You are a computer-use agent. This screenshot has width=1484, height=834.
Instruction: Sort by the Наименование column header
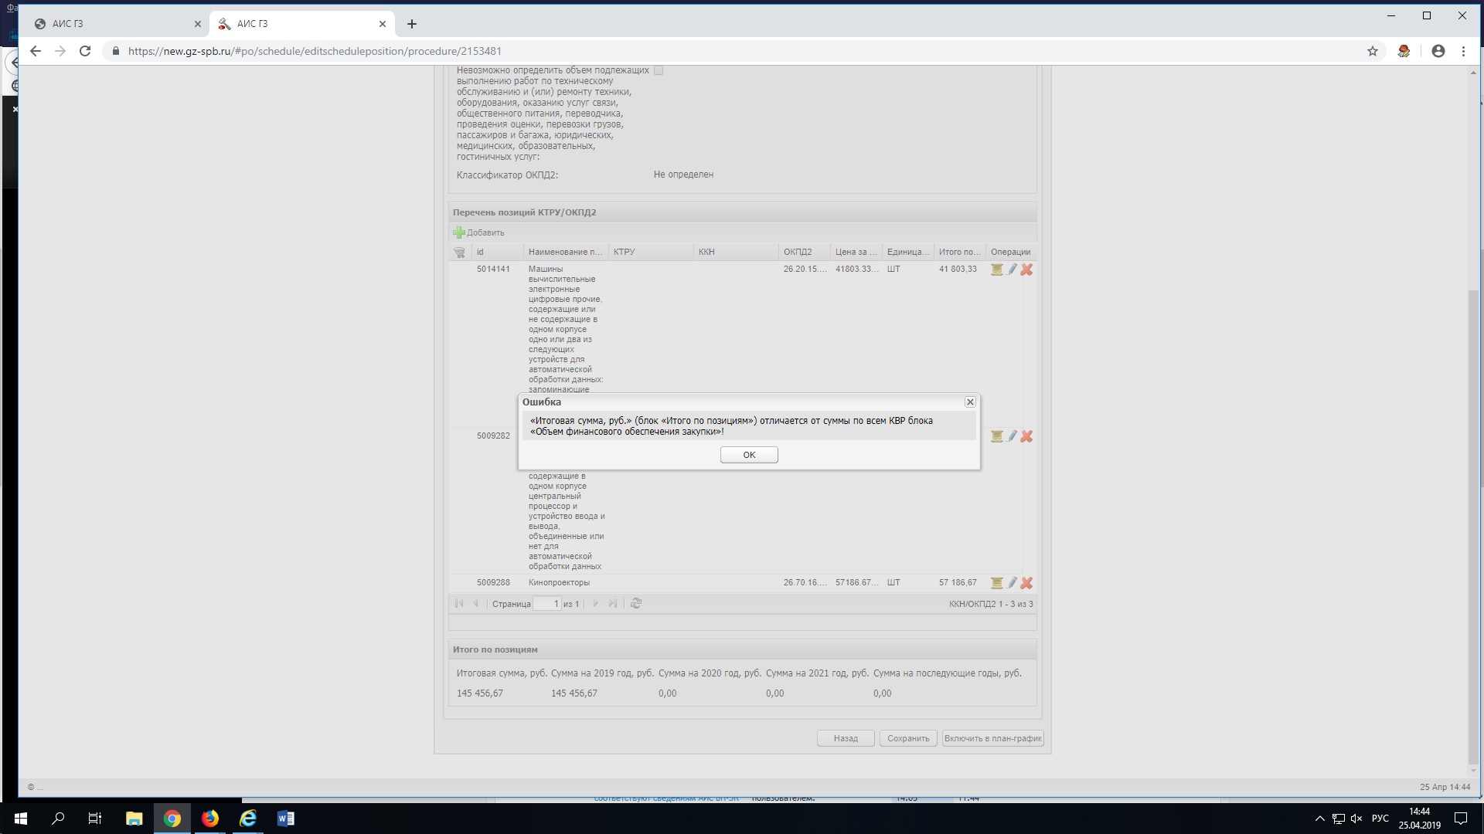(564, 252)
